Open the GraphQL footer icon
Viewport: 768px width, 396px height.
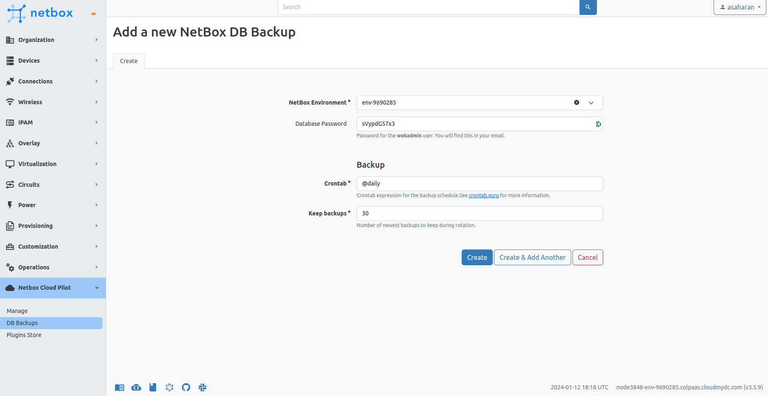[x=169, y=387]
